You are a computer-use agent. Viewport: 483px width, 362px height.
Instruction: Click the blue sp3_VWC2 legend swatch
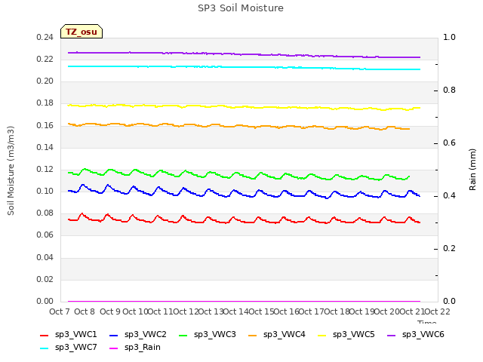(x=114, y=335)
